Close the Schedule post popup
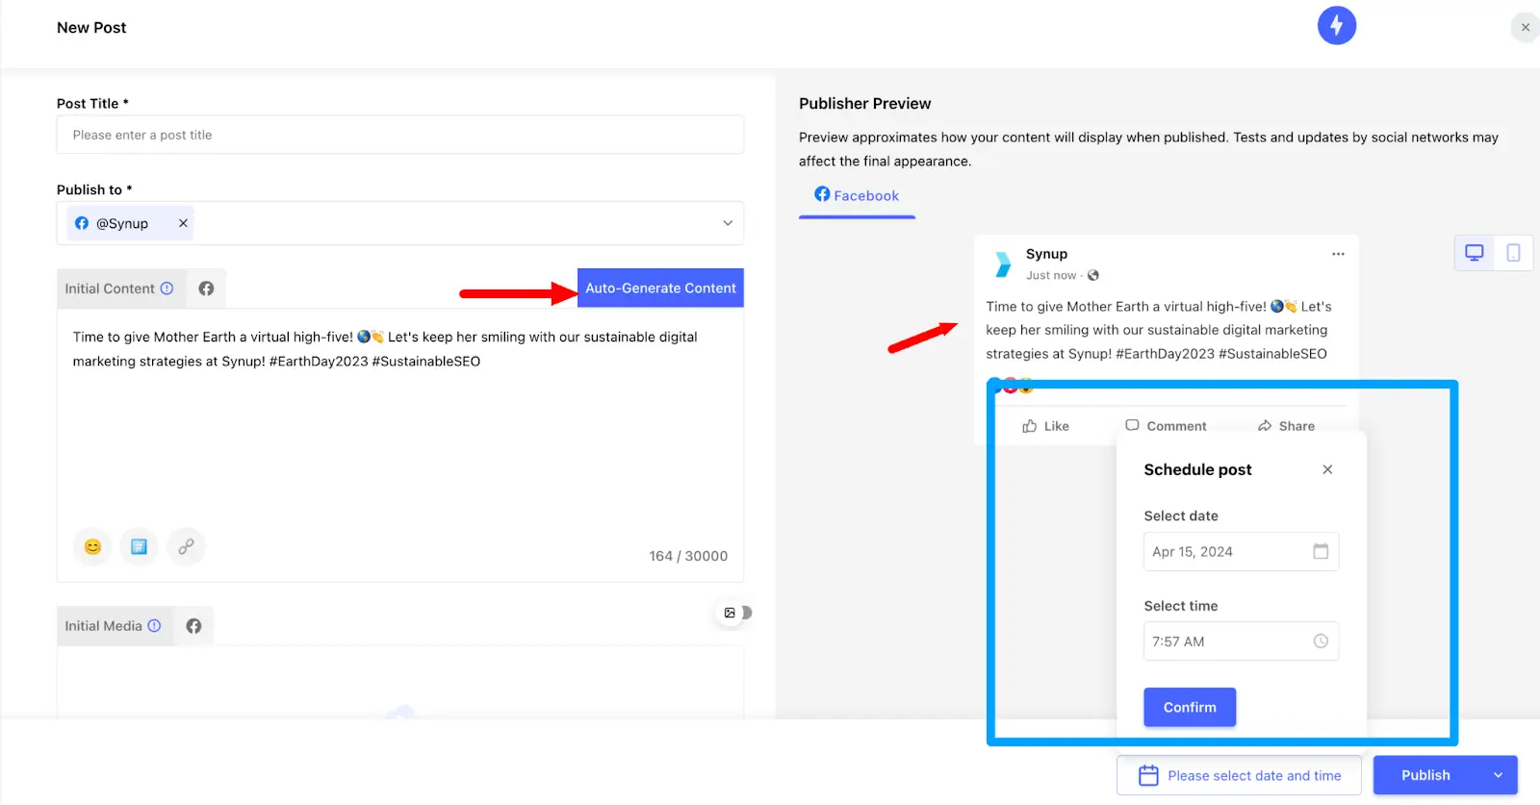1540x805 pixels. [1327, 469]
